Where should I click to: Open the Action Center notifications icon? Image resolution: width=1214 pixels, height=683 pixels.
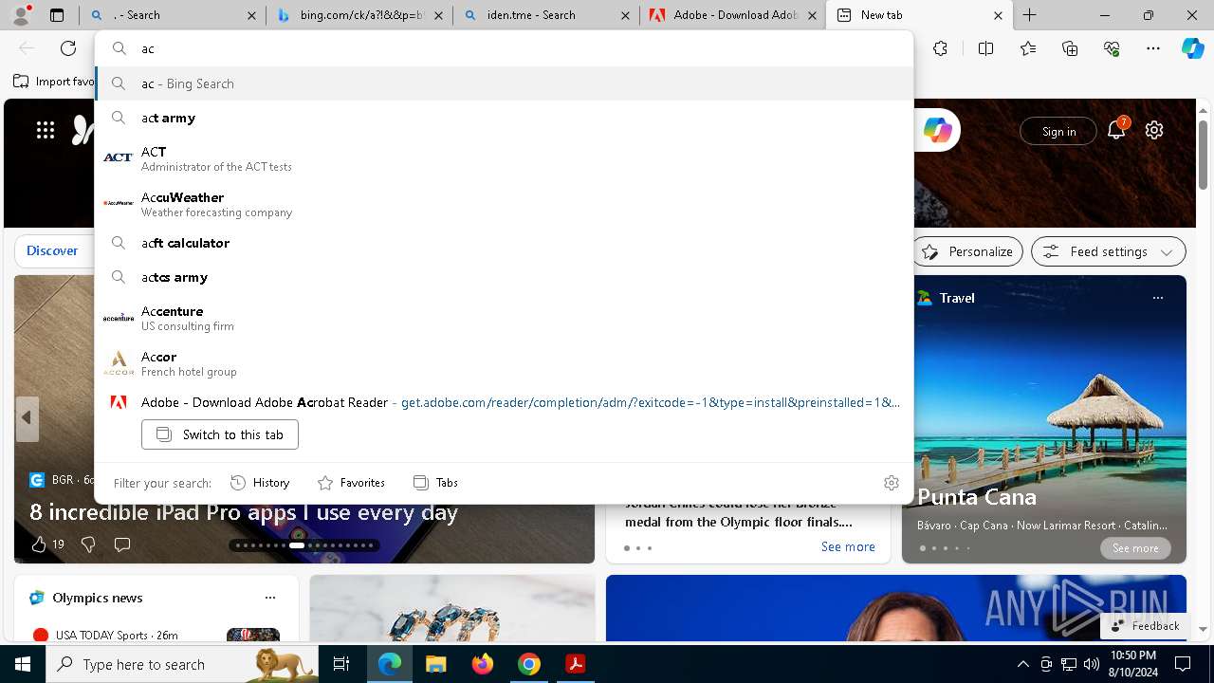(x=1183, y=664)
